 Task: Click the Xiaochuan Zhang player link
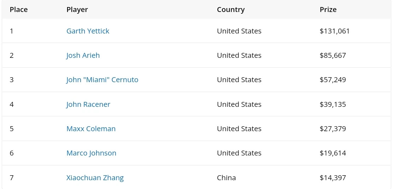pyautogui.click(x=95, y=178)
